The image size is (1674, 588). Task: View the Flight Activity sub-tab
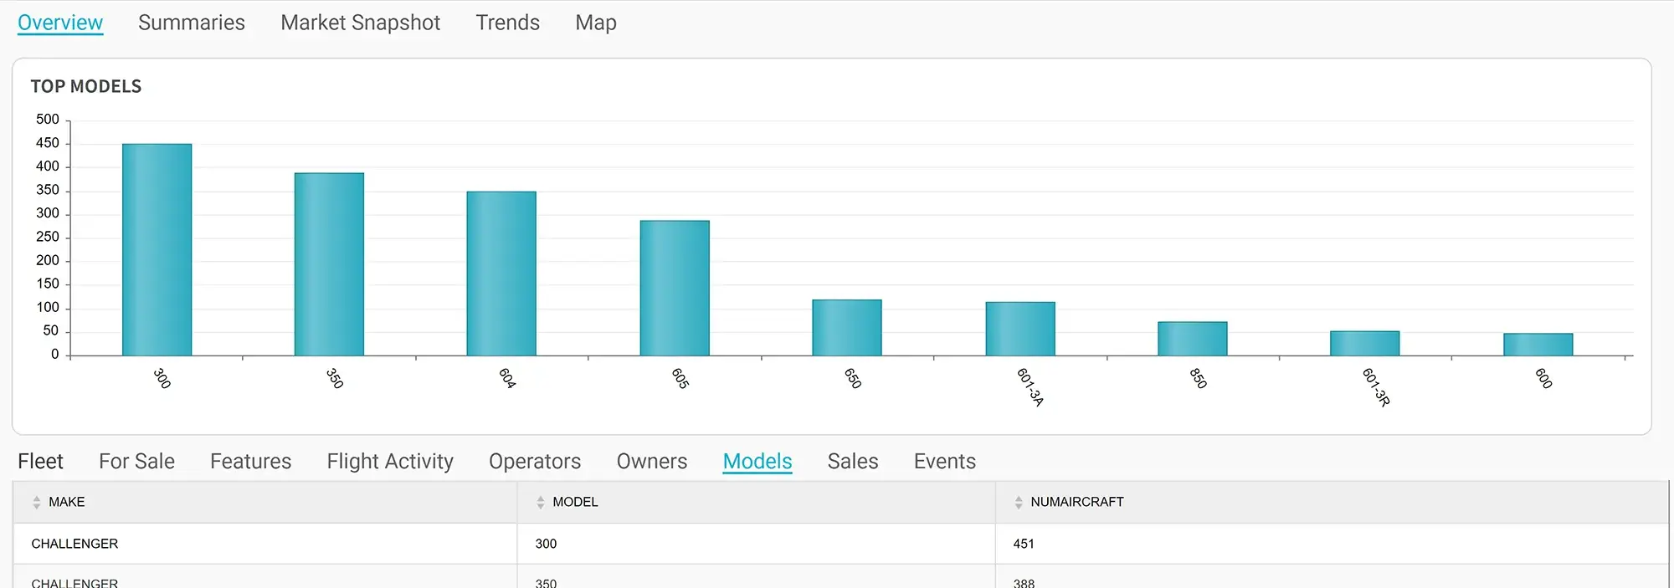[390, 461]
